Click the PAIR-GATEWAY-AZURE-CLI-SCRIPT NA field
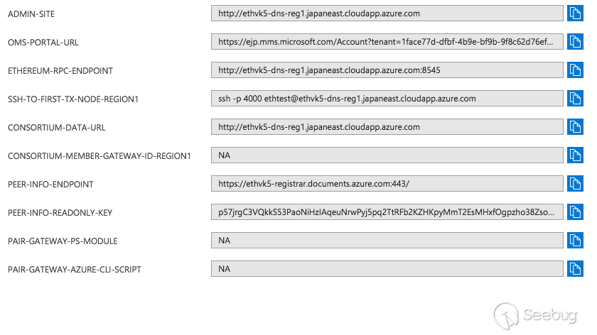 (x=387, y=269)
